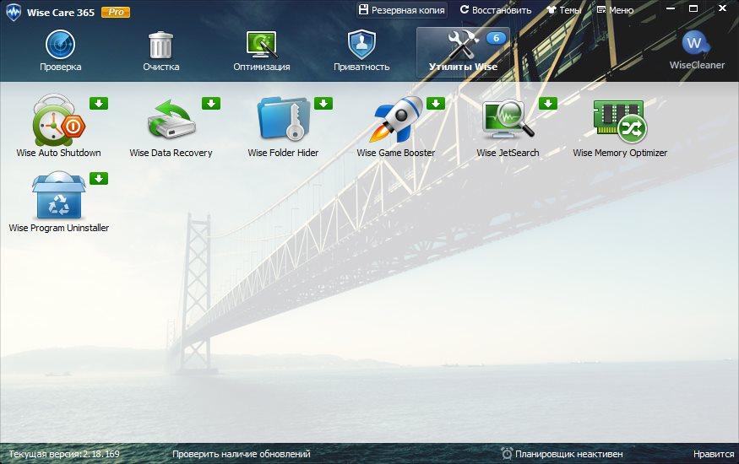Close the Wise Care 365 window
The height and width of the screenshot is (464, 739).
pos(722,8)
